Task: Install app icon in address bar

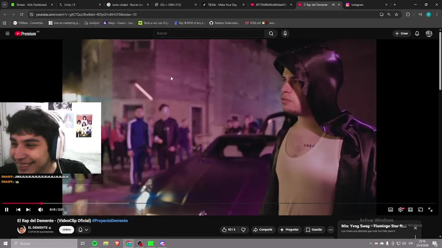Action: coord(382,14)
